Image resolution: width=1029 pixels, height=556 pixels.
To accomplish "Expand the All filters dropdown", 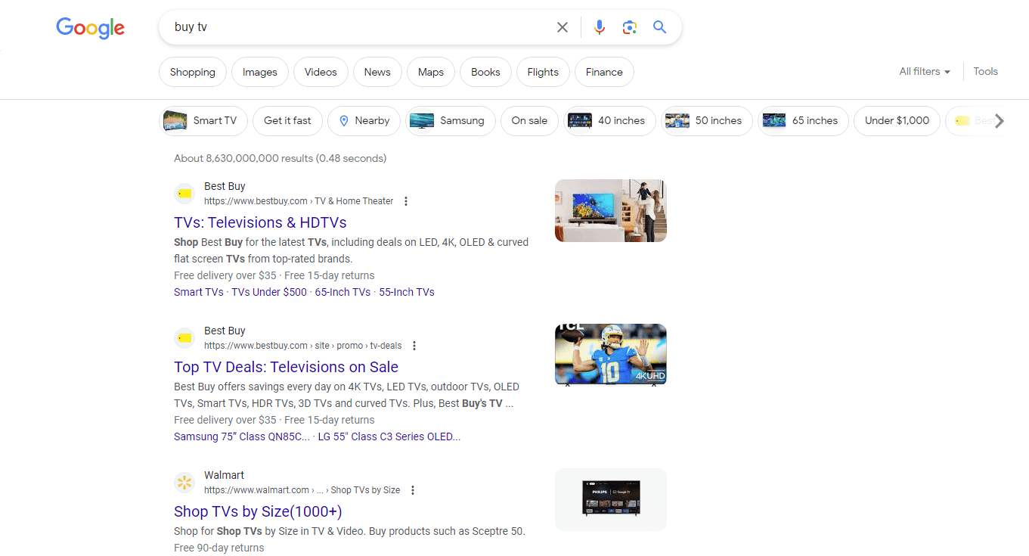I will point(925,71).
